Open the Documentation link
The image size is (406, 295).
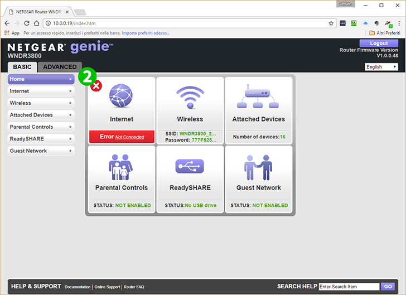(x=78, y=287)
